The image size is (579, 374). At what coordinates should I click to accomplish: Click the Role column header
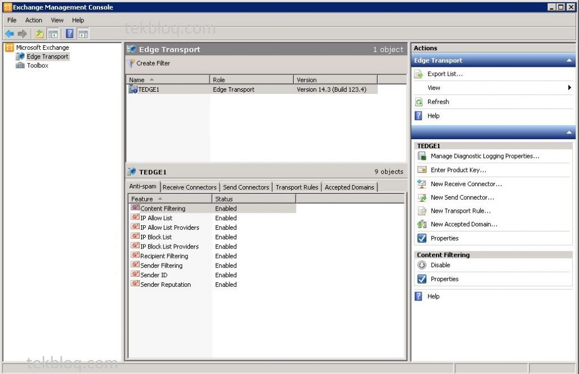pyautogui.click(x=252, y=80)
